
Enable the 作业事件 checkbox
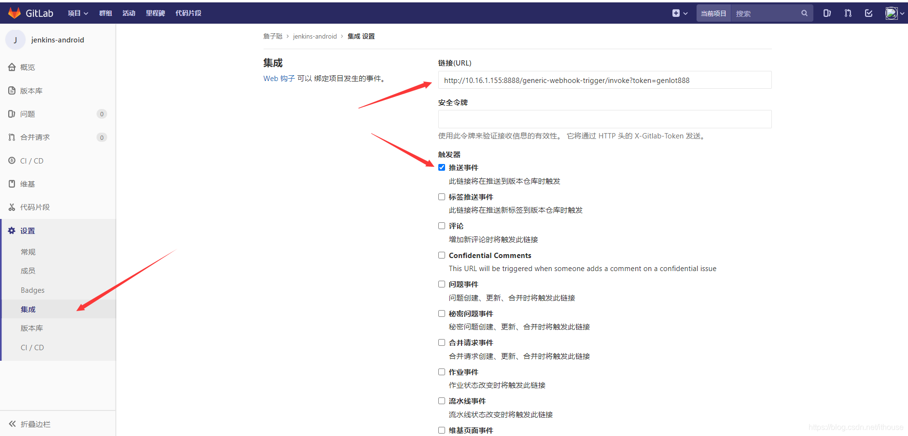pyautogui.click(x=442, y=372)
